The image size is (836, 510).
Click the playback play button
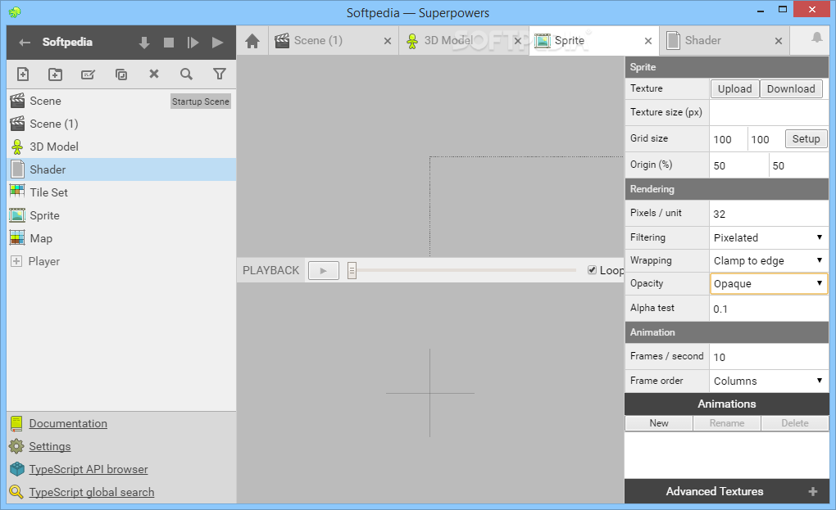(323, 270)
